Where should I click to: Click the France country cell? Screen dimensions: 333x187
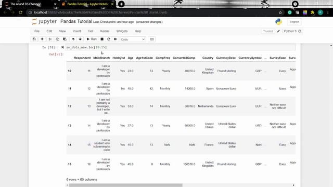point(209,145)
